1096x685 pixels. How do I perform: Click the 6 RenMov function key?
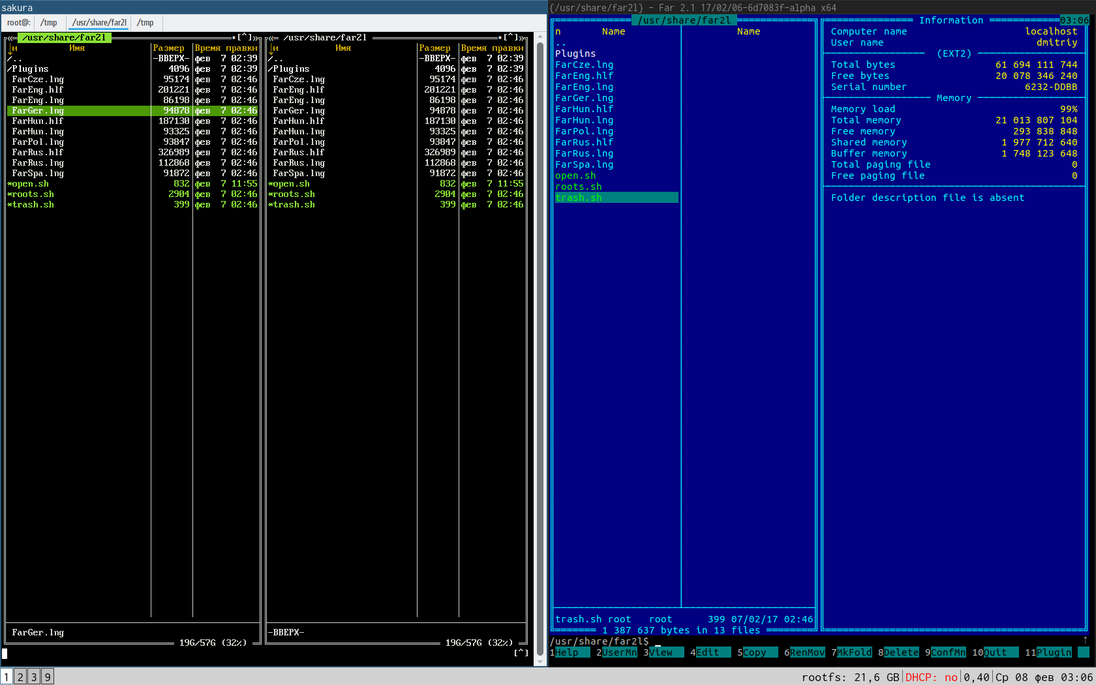click(x=804, y=652)
